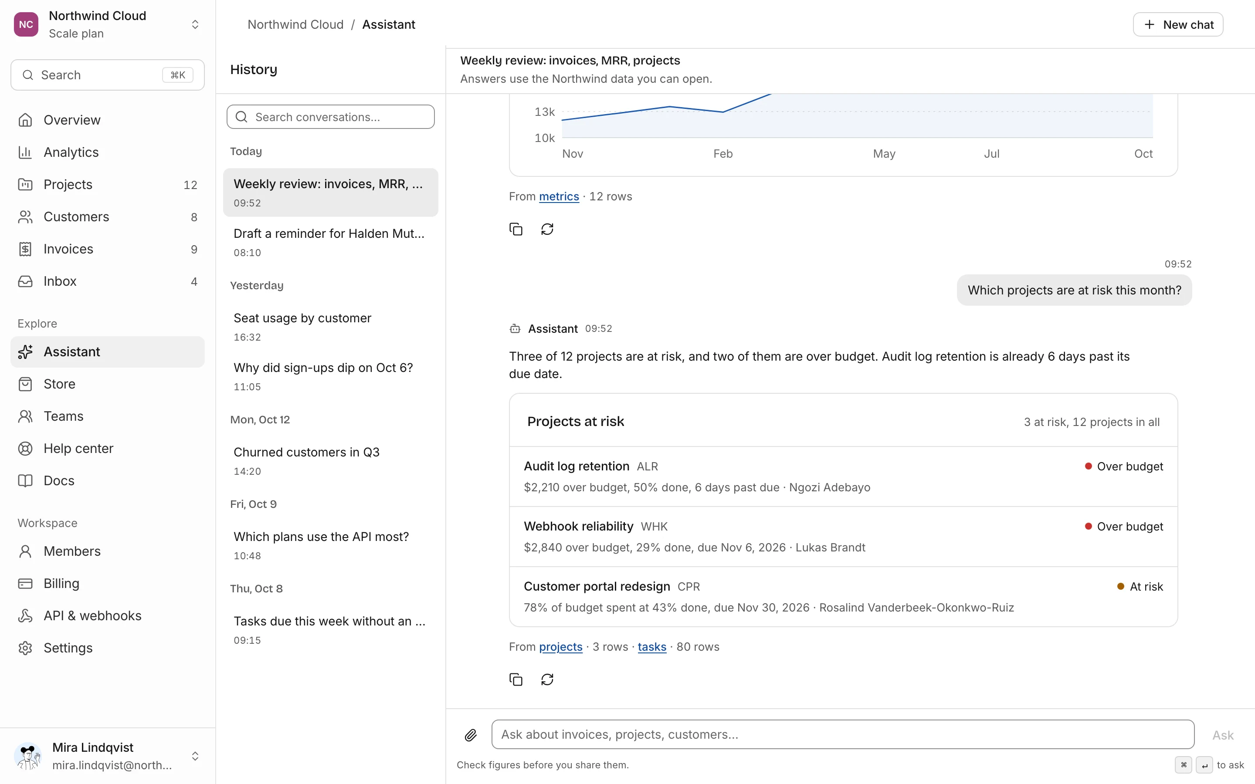Focus the Ask about invoices input
Screen dimensions: 1255x784
(843, 734)
